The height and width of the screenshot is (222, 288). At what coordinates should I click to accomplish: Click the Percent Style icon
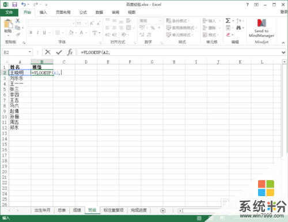click(x=153, y=28)
